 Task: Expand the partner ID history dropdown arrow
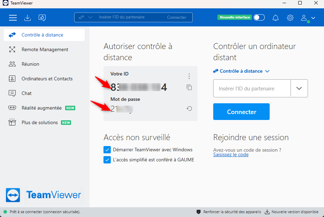click(x=299, y=88)
